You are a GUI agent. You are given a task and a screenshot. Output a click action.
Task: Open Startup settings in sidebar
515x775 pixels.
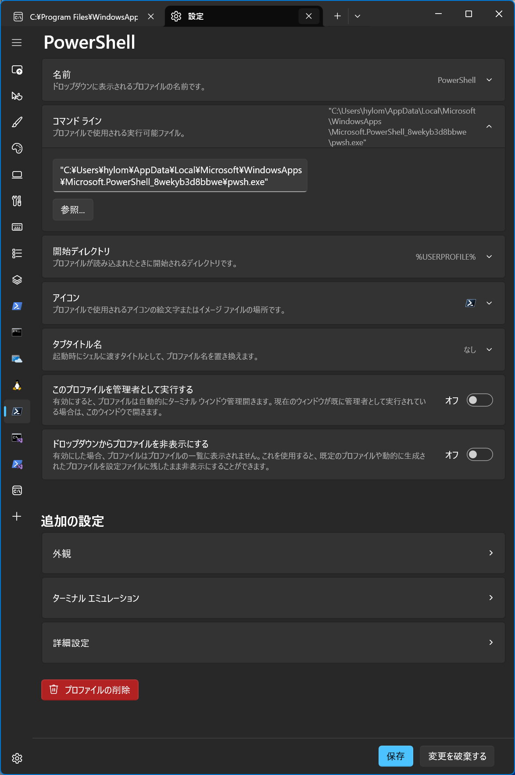17,70
